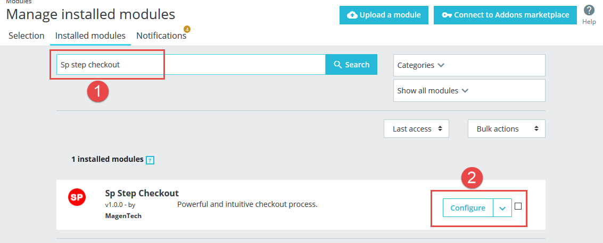The height and width of the screenshot is (243, 603).
Task: Click the Notifications badge showing 4
Action: pyautogui.click(x=187, y=29)
